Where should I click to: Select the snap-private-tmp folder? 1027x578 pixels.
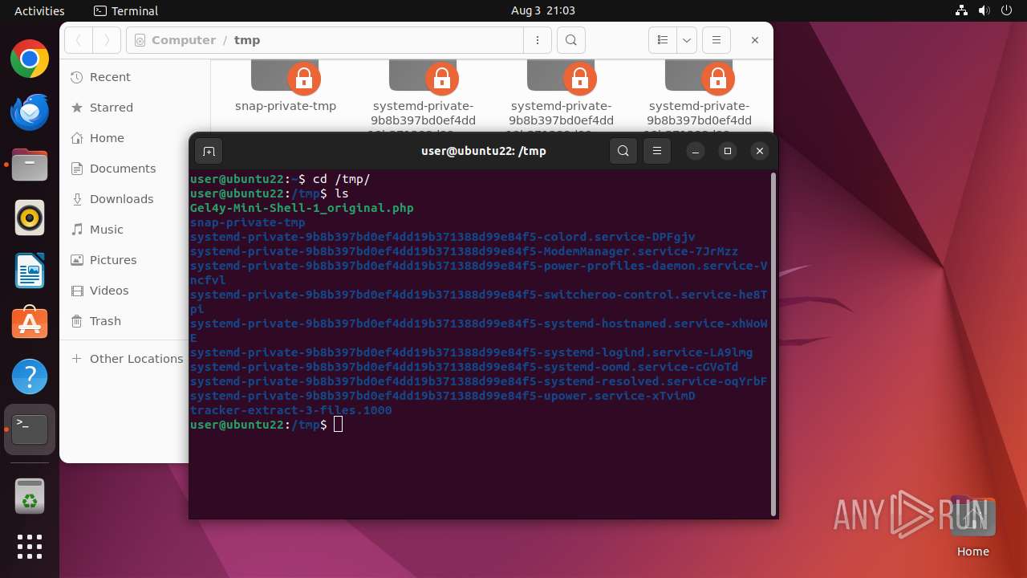click(286, 87)
